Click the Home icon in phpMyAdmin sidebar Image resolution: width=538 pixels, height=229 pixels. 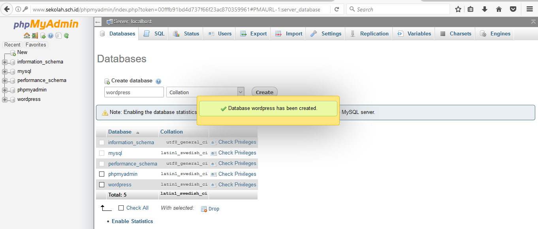[26, 36]
